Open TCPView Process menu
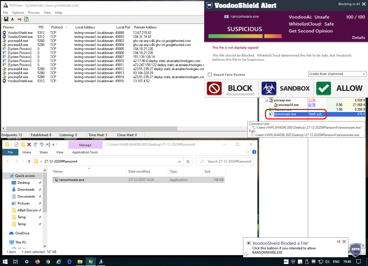368x266 pixels. point(34,13)
